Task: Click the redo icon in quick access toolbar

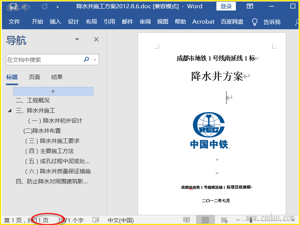Action: pos(45,6)
